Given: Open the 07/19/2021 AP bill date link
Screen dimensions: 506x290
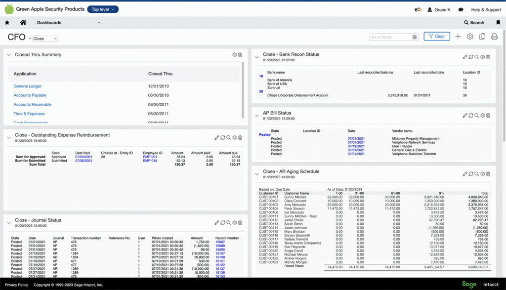Looking at the screenshot, I should tap(356, 146).
